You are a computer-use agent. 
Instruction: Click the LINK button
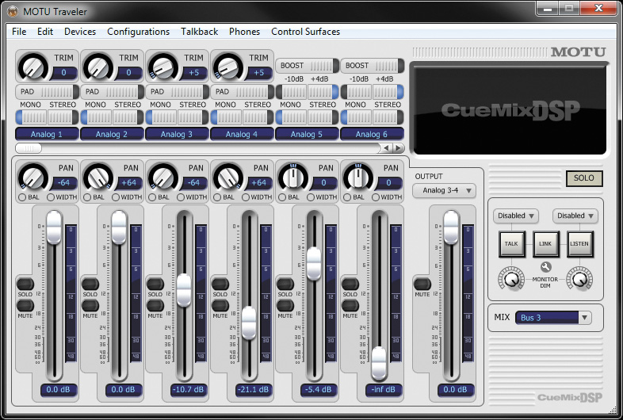[545, 243]
